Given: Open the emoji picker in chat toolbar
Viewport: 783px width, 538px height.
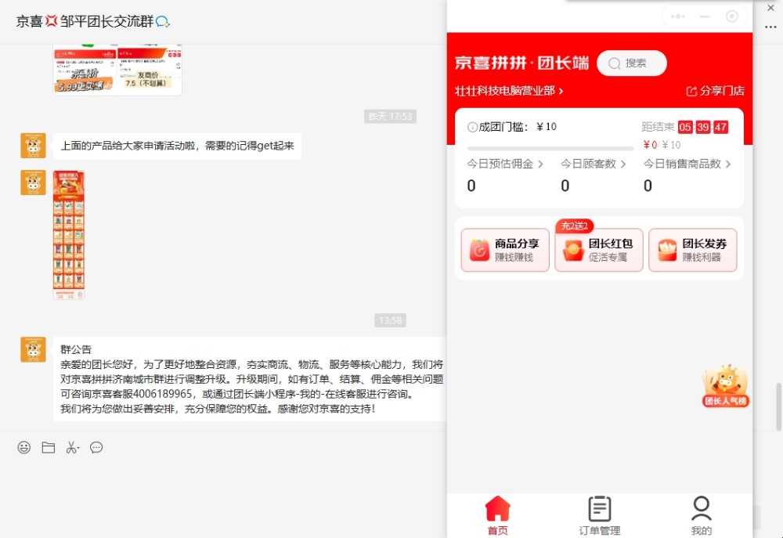Looking at the screenshot, I should tap(24, 448).
